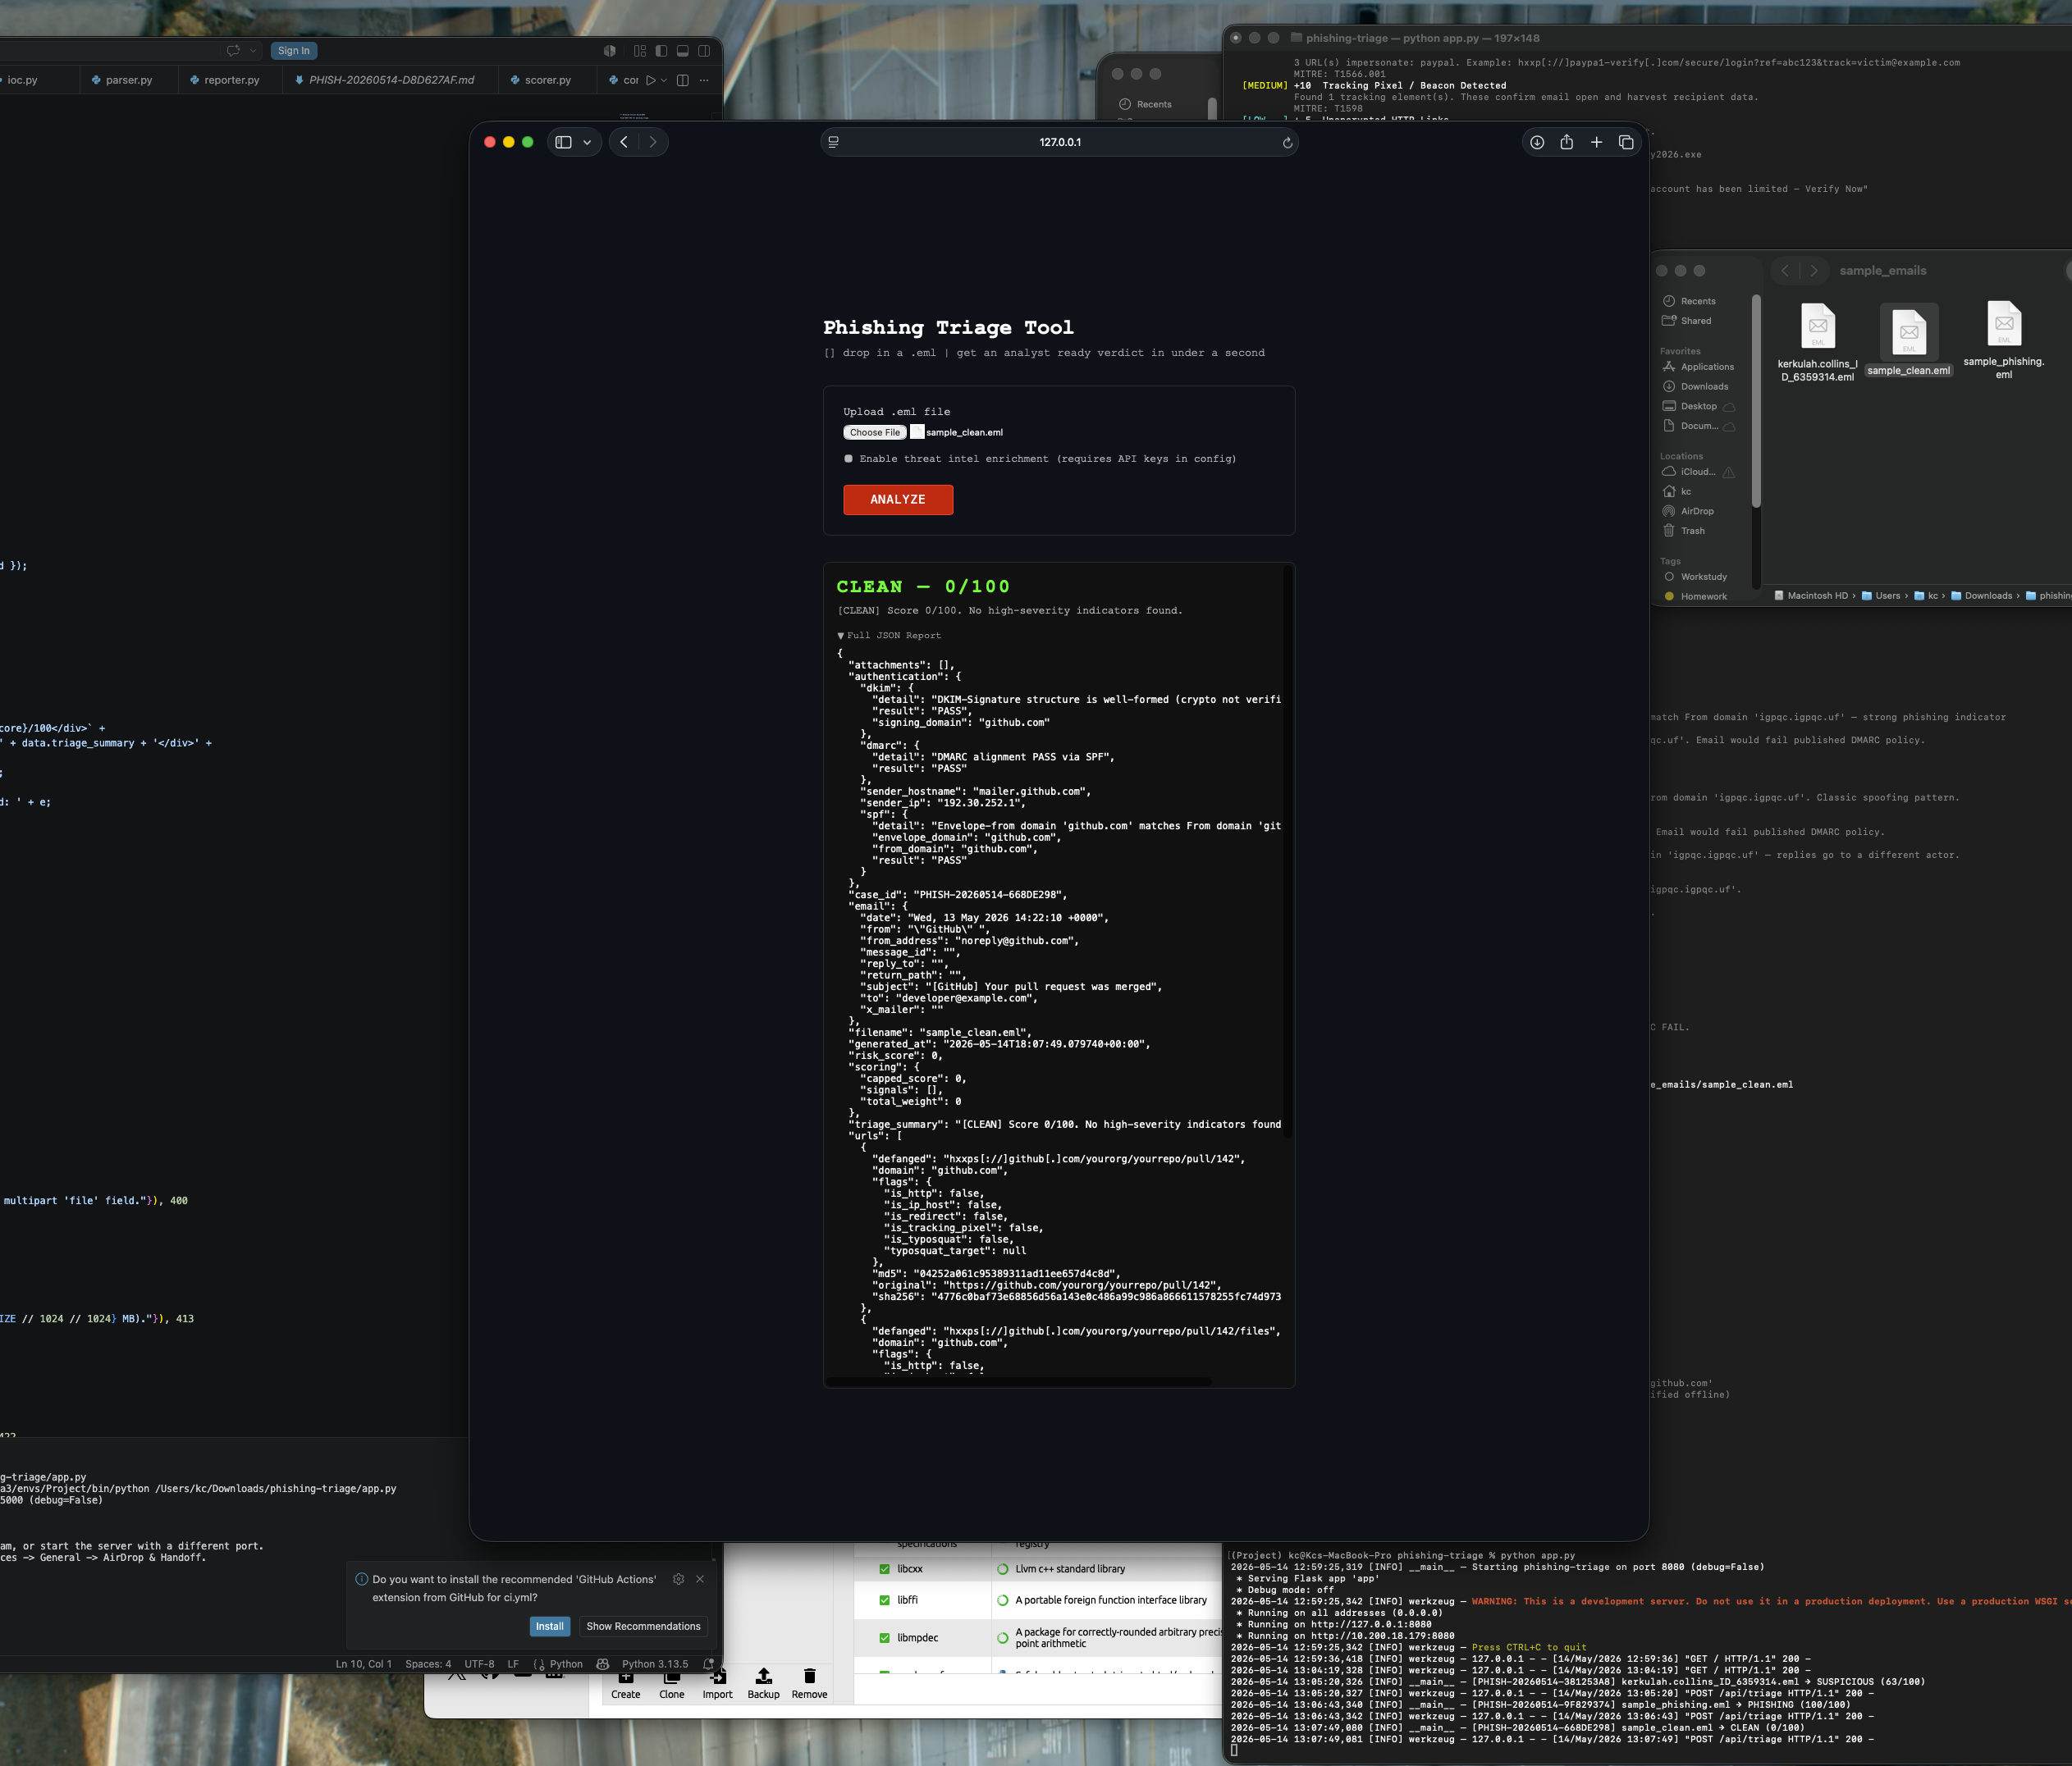Go back in Safari history
This screenshot has height=1766, width=2072.
pos(624,142)
